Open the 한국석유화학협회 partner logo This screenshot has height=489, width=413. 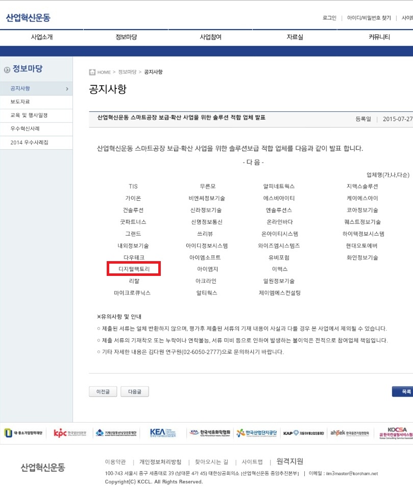pyautogui.click(x=210, y=433)
